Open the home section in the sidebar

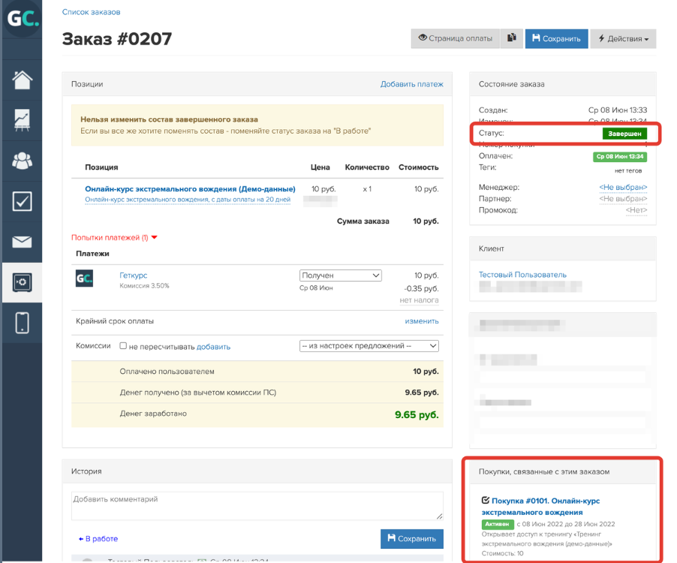(22, 80)
